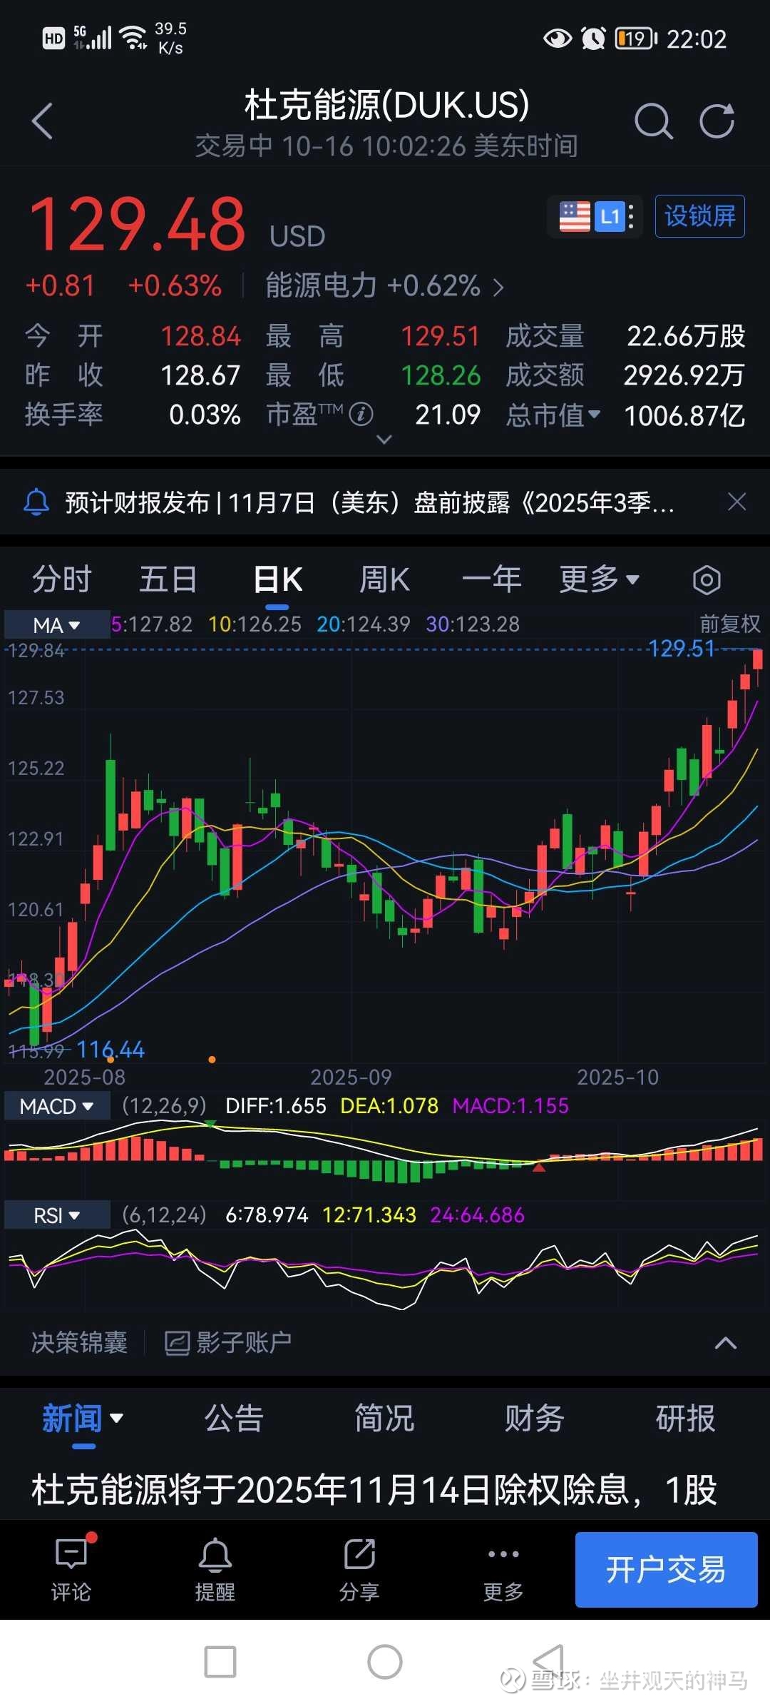Screen dimensions: 770x1704
Task: Open the MACD indicator dropdown
Action: pos(57,1106)
